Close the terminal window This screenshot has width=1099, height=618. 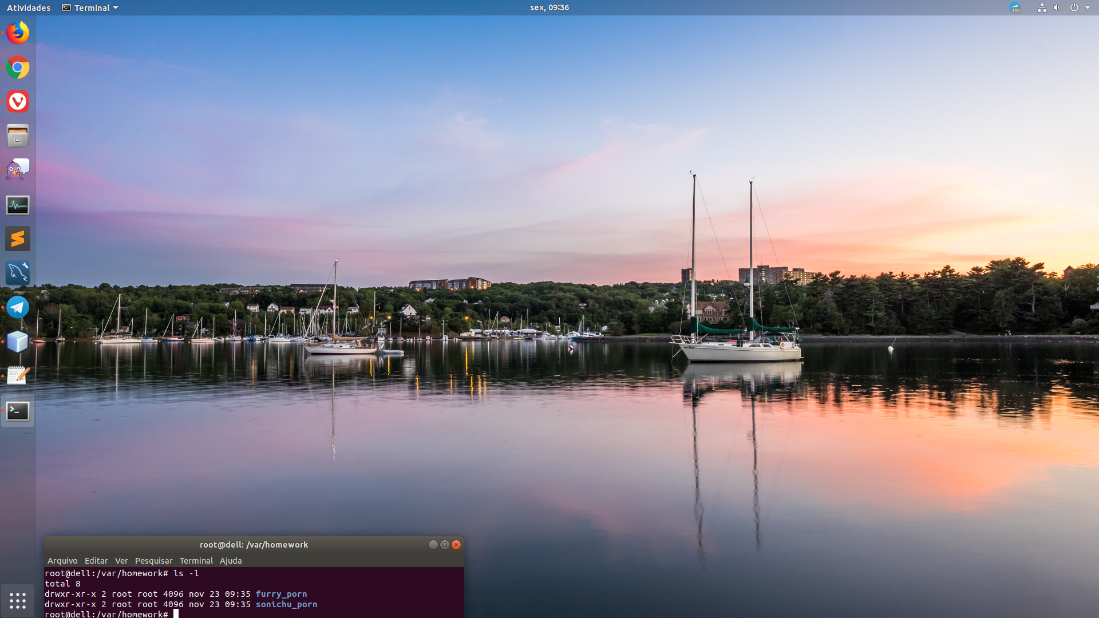point(456,545)
